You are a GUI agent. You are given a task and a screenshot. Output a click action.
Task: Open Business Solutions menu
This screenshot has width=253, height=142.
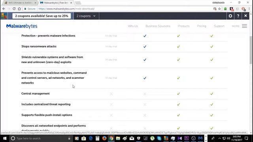(x=158, y=26)
